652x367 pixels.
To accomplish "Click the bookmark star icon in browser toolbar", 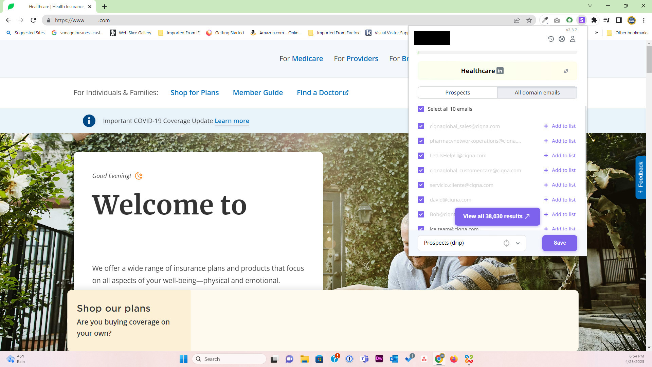I will 529,20.
